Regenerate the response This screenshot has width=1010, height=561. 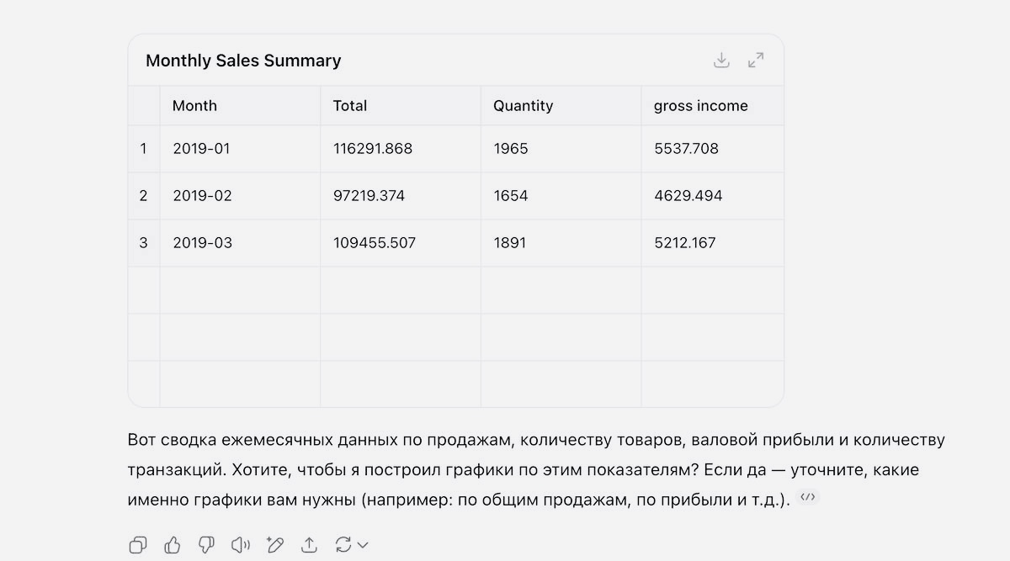point(343,545)
